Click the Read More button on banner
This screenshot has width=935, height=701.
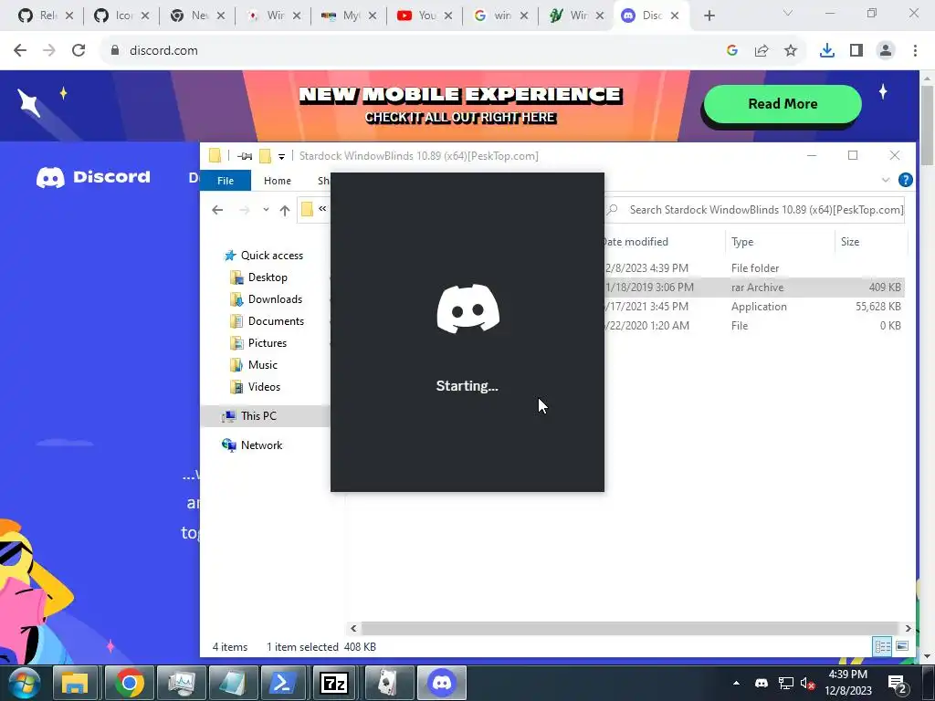click(783, 104)
